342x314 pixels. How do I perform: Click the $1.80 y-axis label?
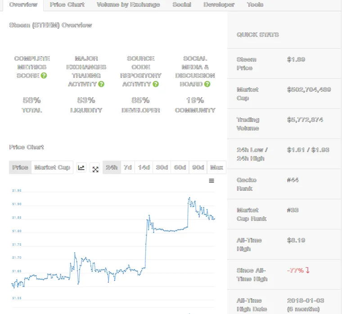[17, 231]
